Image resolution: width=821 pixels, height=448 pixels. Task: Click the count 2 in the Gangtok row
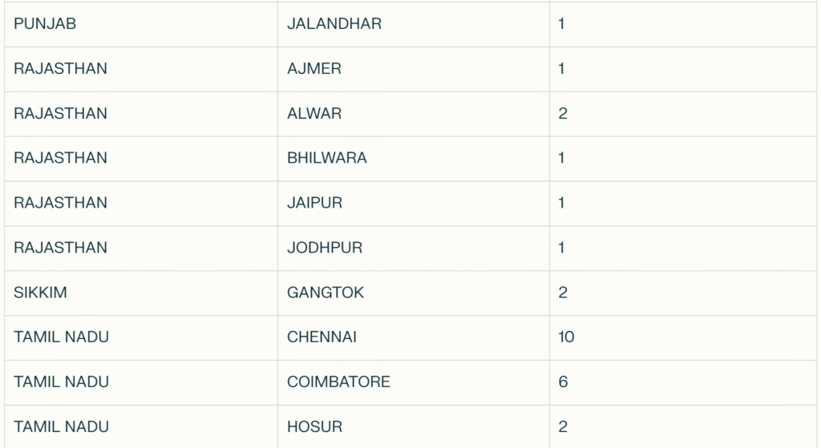[x=683, y=293]
